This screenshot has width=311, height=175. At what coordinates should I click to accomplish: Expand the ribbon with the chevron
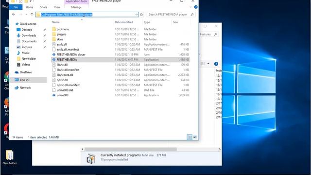pos(190,7)
